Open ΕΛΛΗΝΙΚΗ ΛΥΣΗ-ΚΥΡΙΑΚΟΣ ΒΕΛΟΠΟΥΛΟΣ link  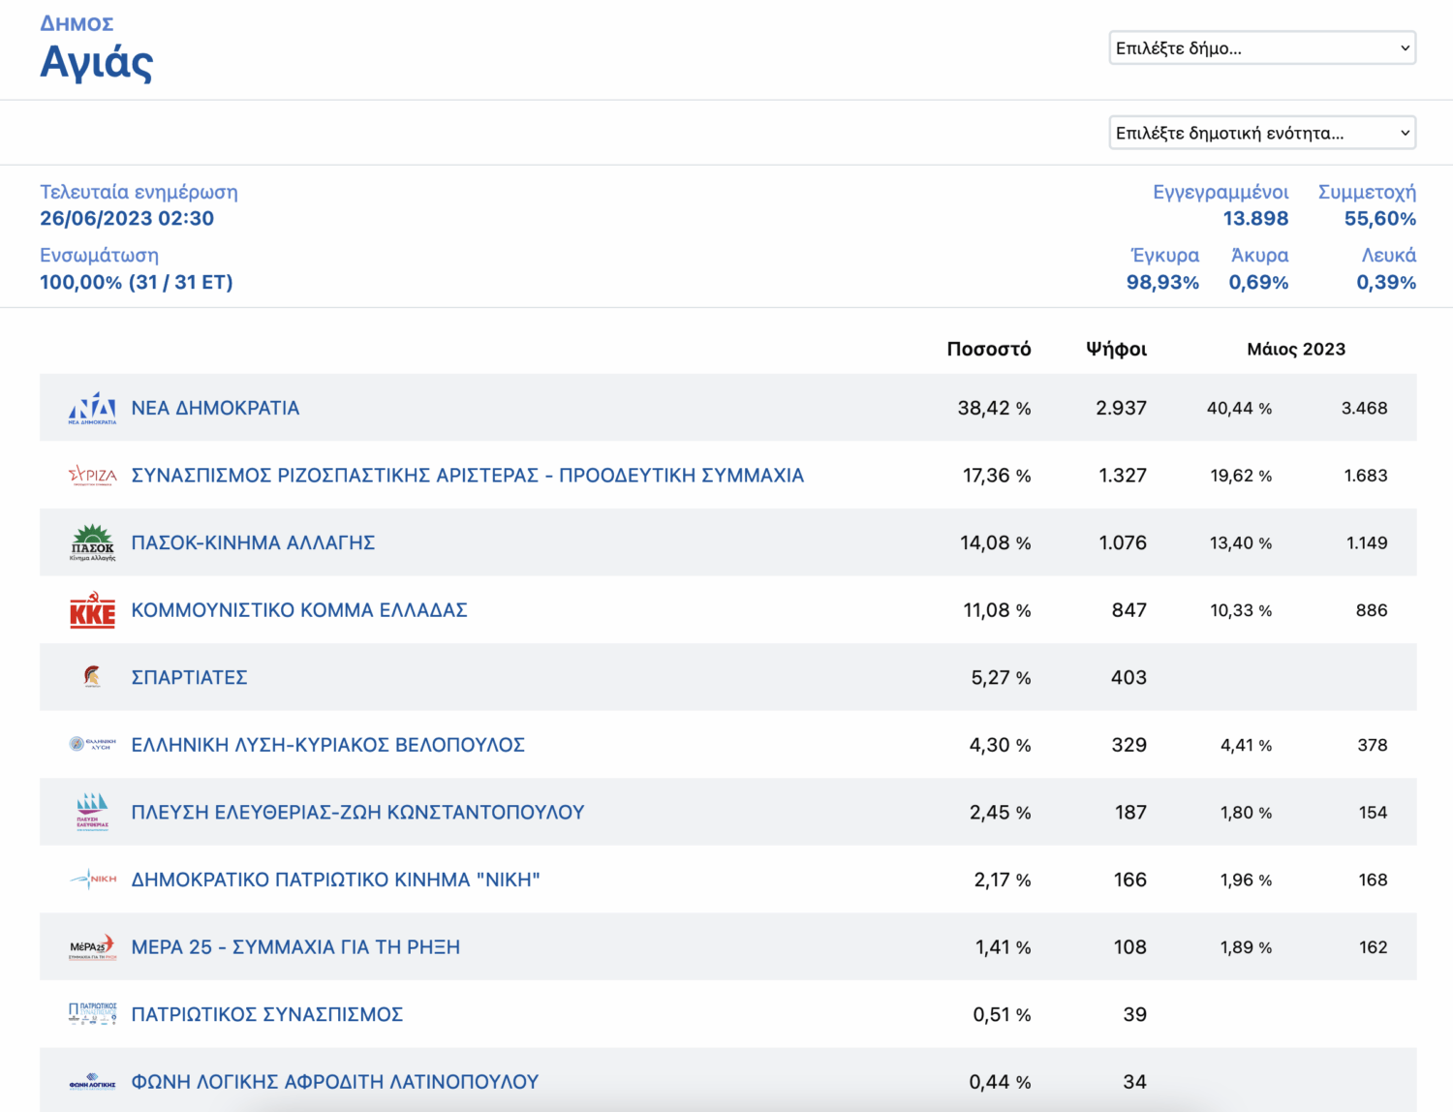[327, 745]
